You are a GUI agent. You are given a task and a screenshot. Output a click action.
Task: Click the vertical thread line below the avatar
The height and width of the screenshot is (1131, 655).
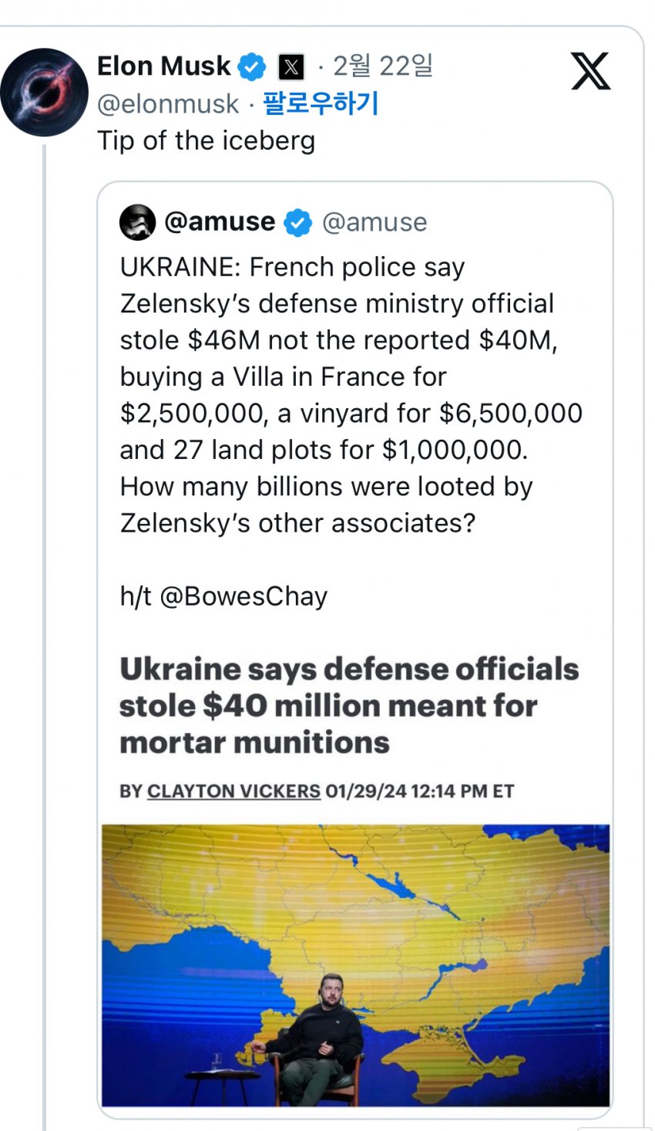click(x=45, y=617)
